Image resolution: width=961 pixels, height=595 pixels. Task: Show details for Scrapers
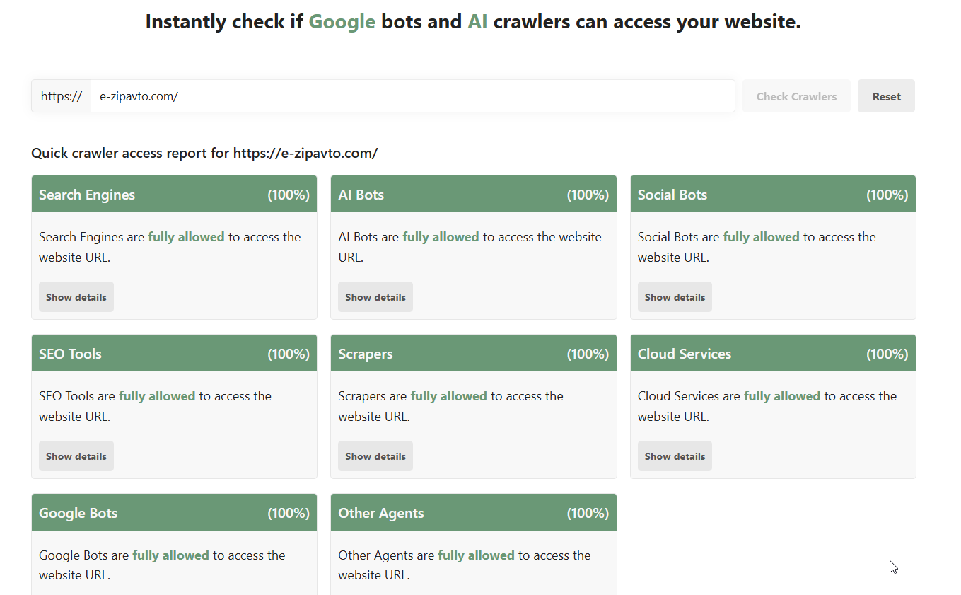pyautogui.click(x=375, y=456)
